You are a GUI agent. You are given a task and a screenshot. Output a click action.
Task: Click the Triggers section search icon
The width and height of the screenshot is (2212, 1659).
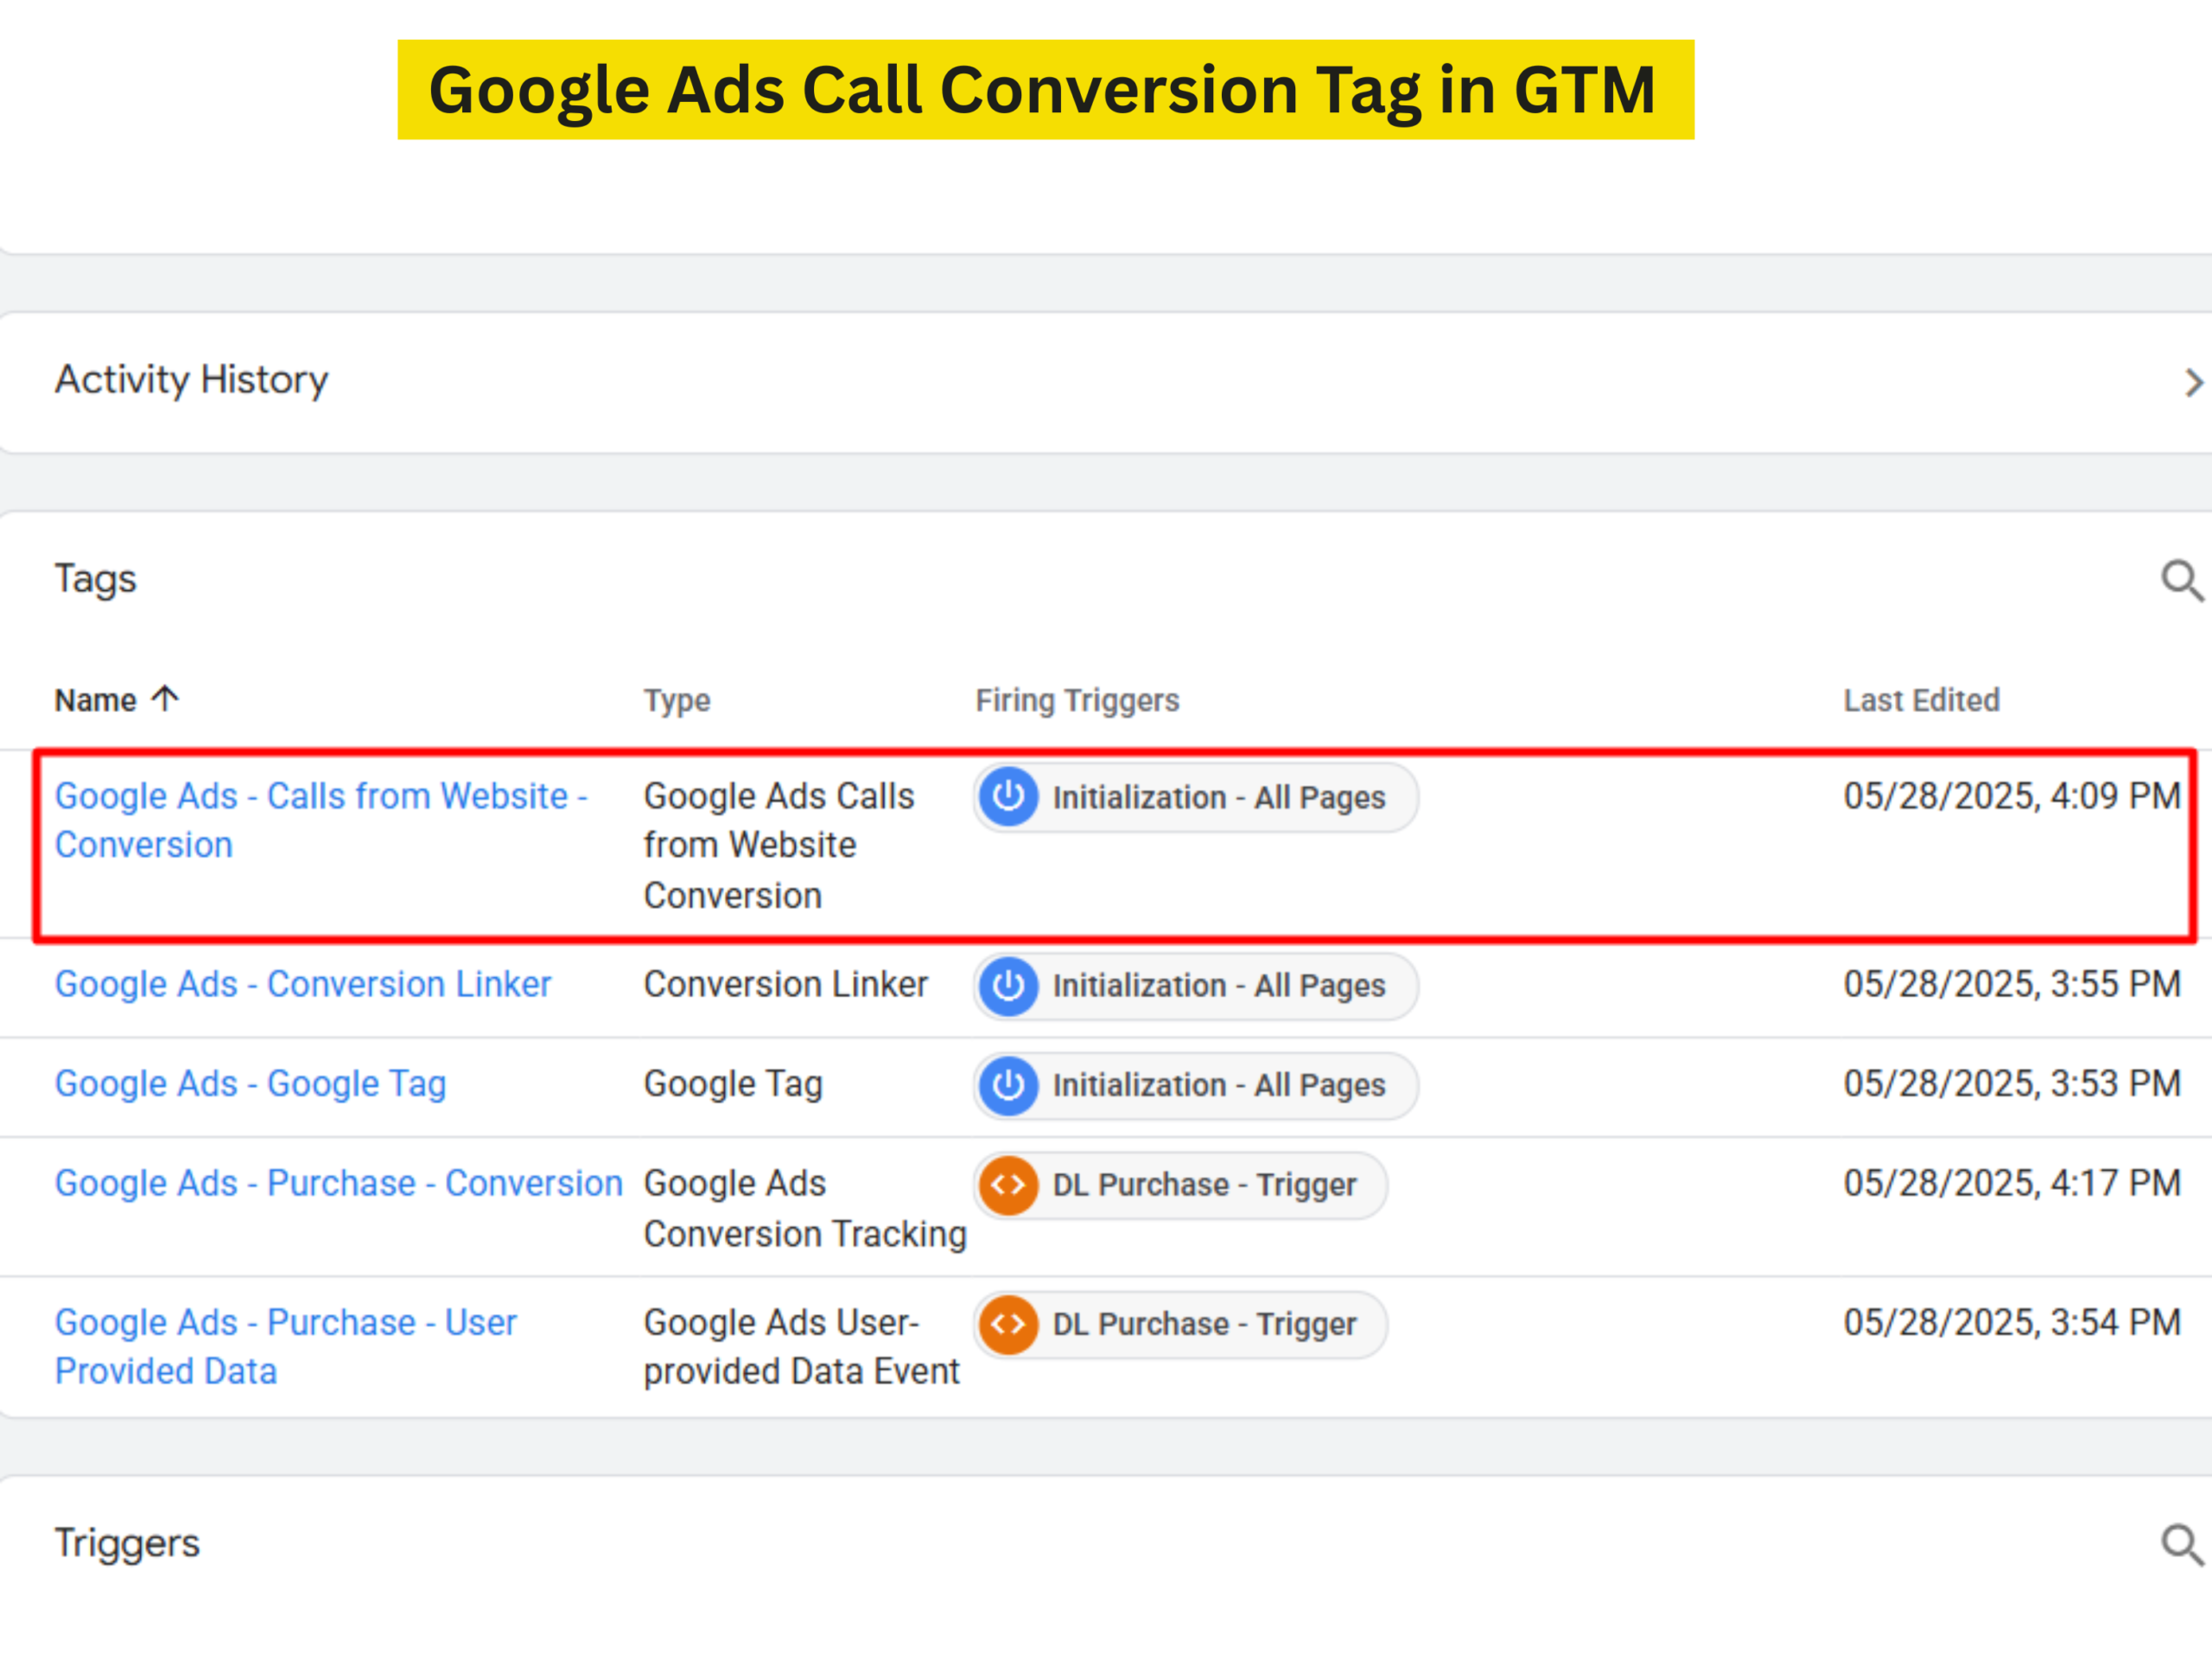(2180, 1544)
